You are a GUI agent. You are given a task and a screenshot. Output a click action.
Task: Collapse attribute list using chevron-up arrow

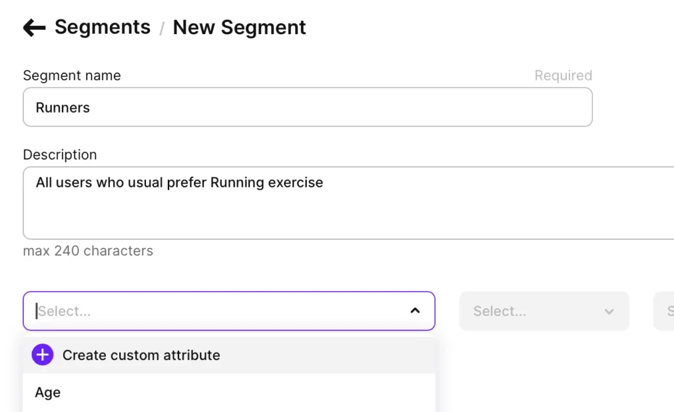415,311
